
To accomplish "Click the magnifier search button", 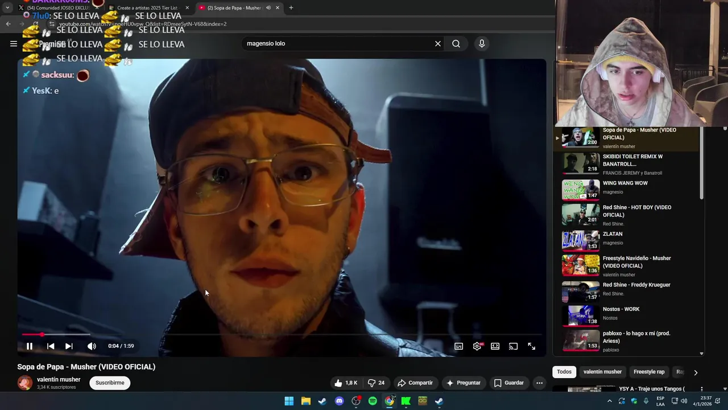I will pyautogui.click(x=456, y=43).
